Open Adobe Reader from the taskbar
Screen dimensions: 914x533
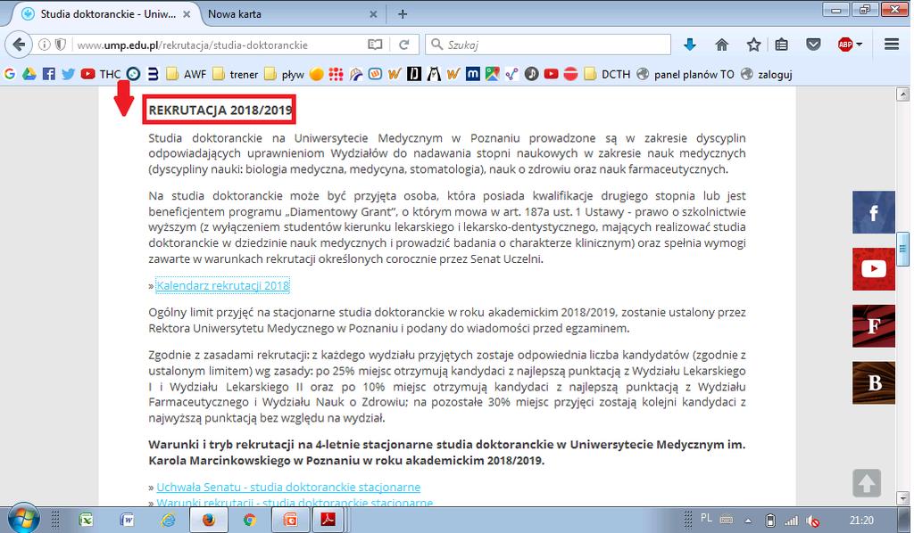(x=328, y=519)
